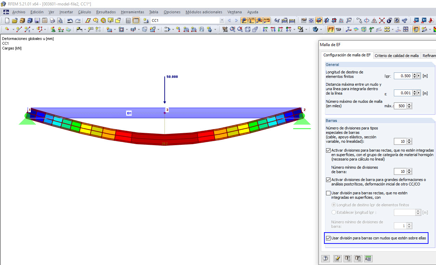
Task: Step the max mesh nodes 500 spinner
Action: click(410, 106)
